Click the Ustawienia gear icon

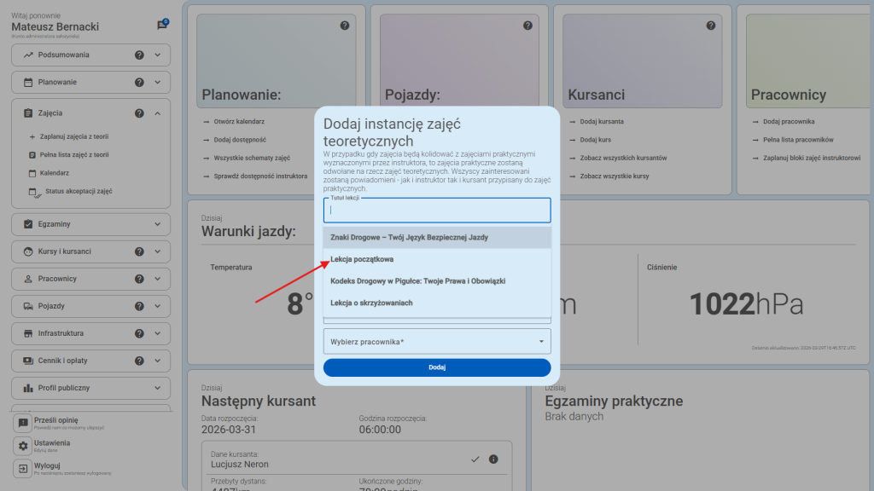[x=23, y=446]
